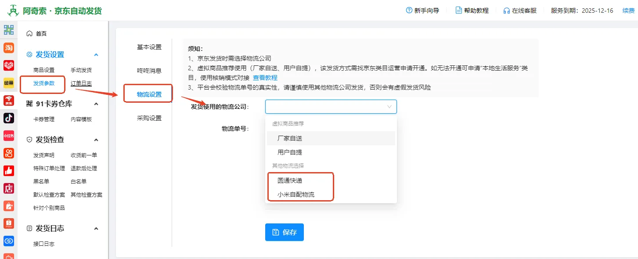This screenshot has height=259, width=638.
Task: Click the gear icon beside 发货设置
Action: pos(29,54)
